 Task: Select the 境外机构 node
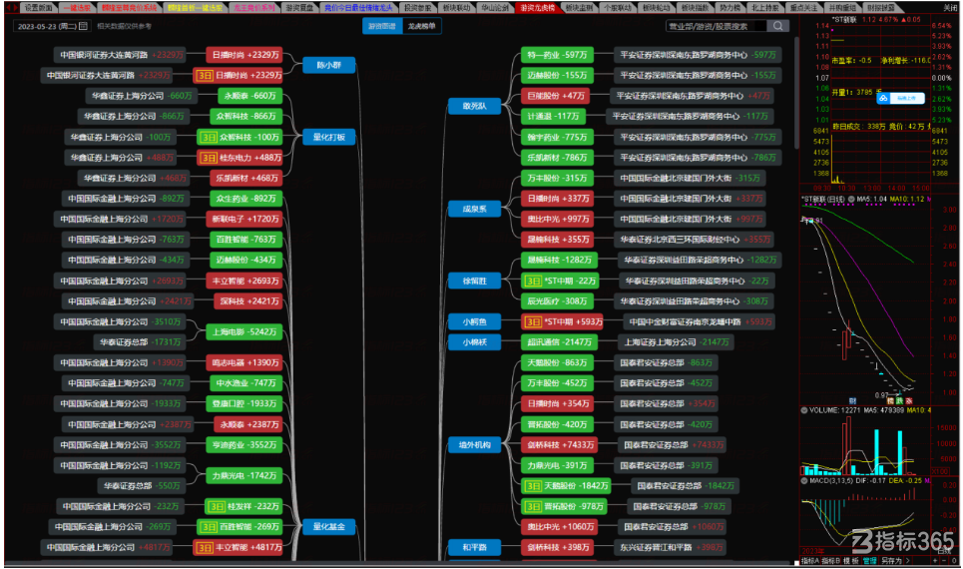(x=474, y=445)
